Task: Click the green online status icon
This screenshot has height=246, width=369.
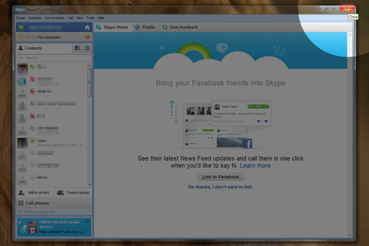Action: coord(21,27)
